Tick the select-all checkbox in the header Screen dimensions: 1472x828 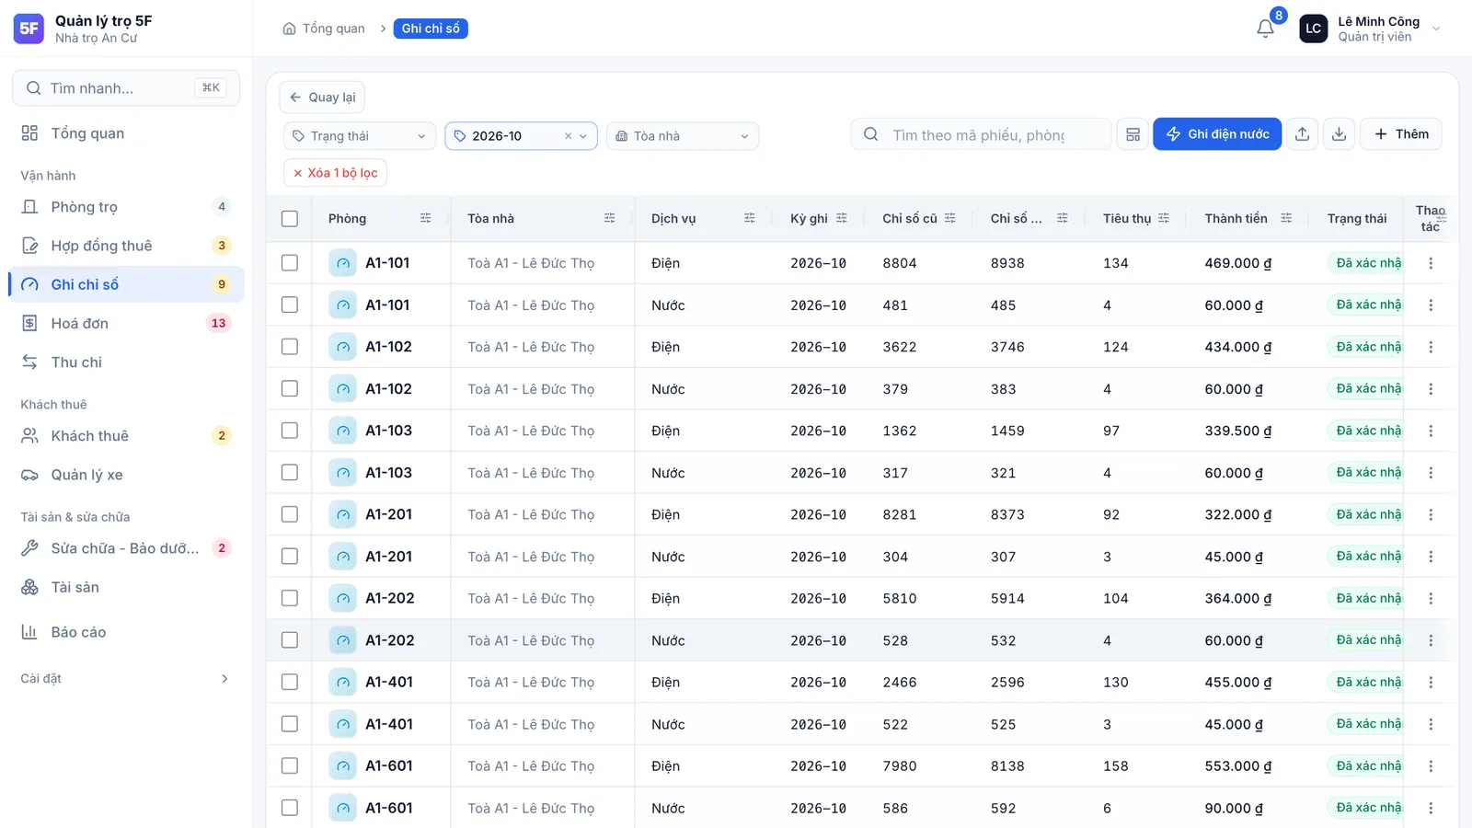coord(290,218)
